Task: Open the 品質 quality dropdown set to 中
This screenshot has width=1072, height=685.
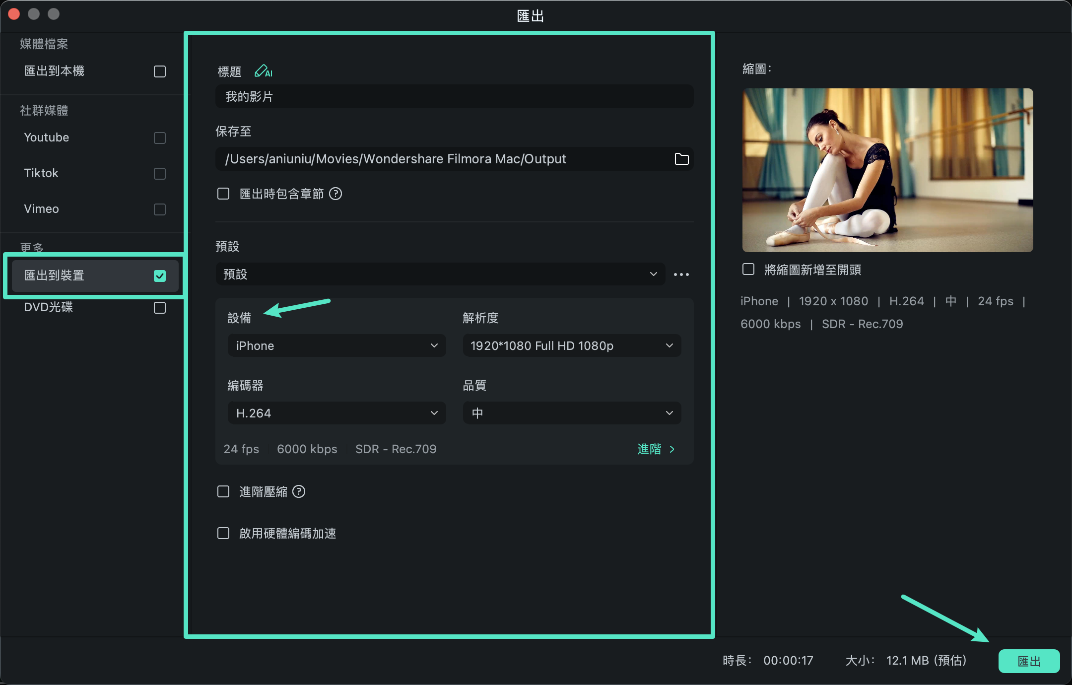Action: (572, 413)
